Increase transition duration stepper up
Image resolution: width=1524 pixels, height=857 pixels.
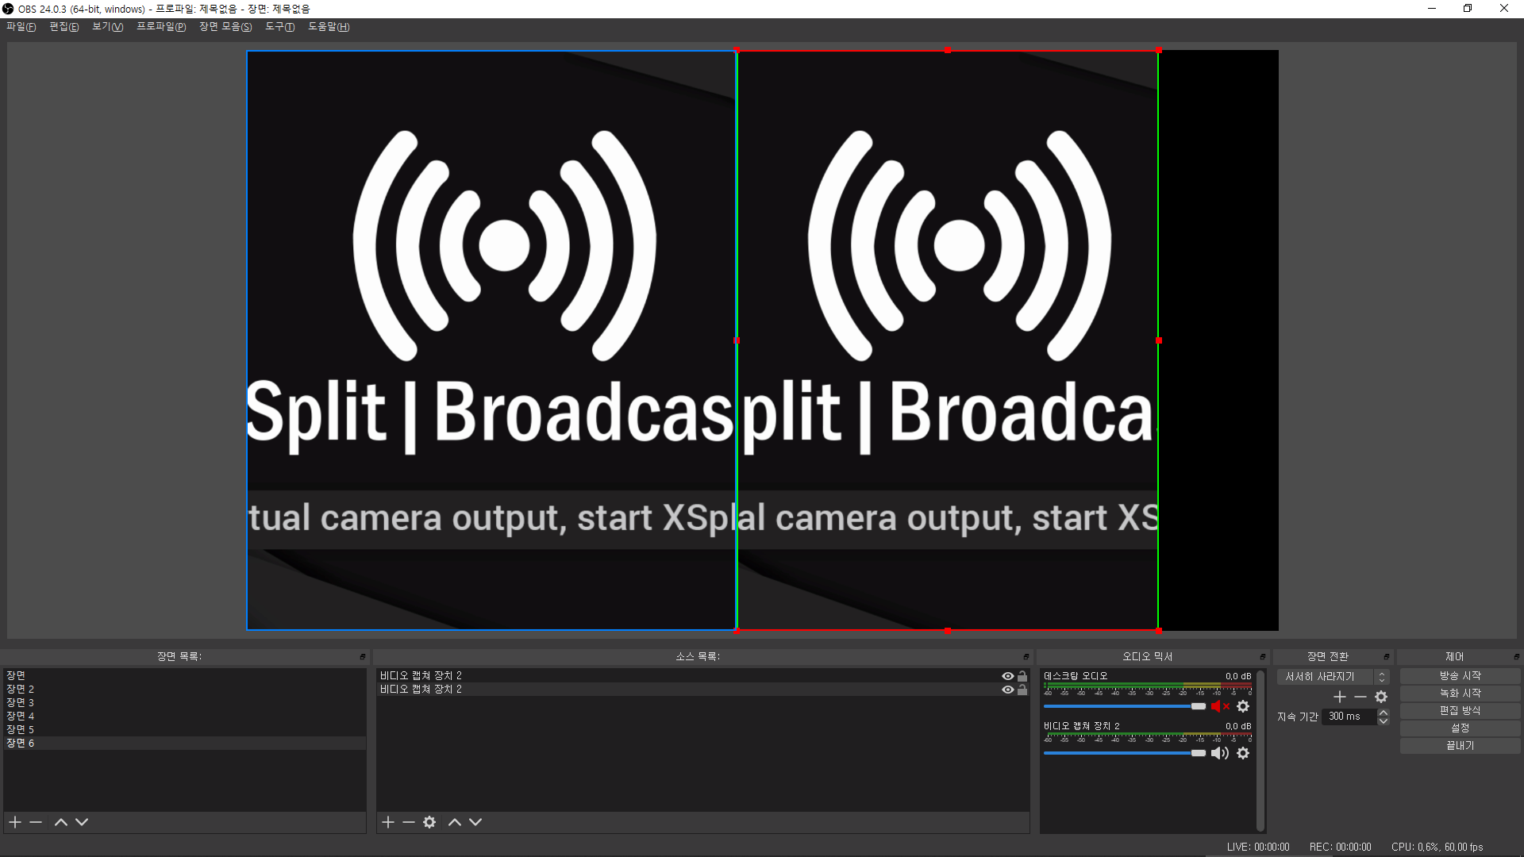pos(1384,712)
